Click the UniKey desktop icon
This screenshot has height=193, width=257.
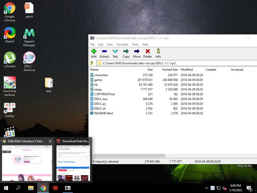coord(10,110)
